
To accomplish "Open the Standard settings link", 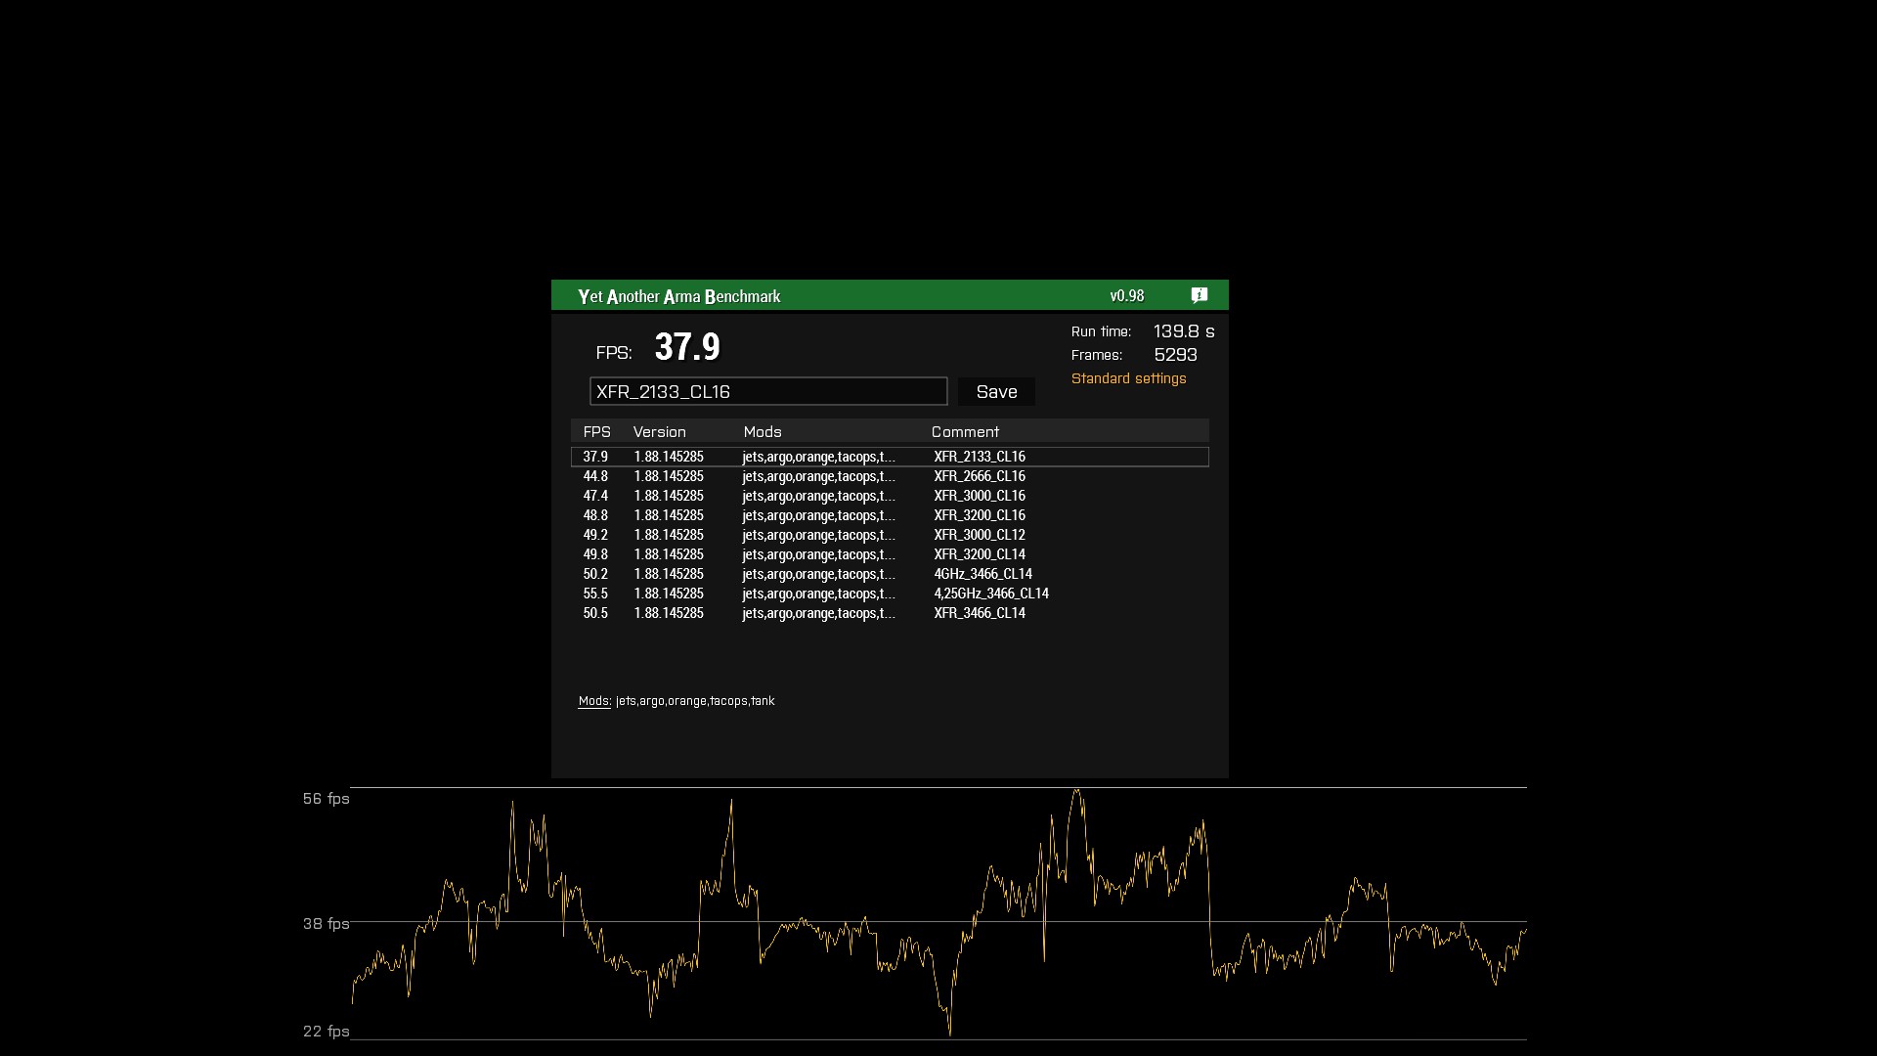I will 1128,379.
